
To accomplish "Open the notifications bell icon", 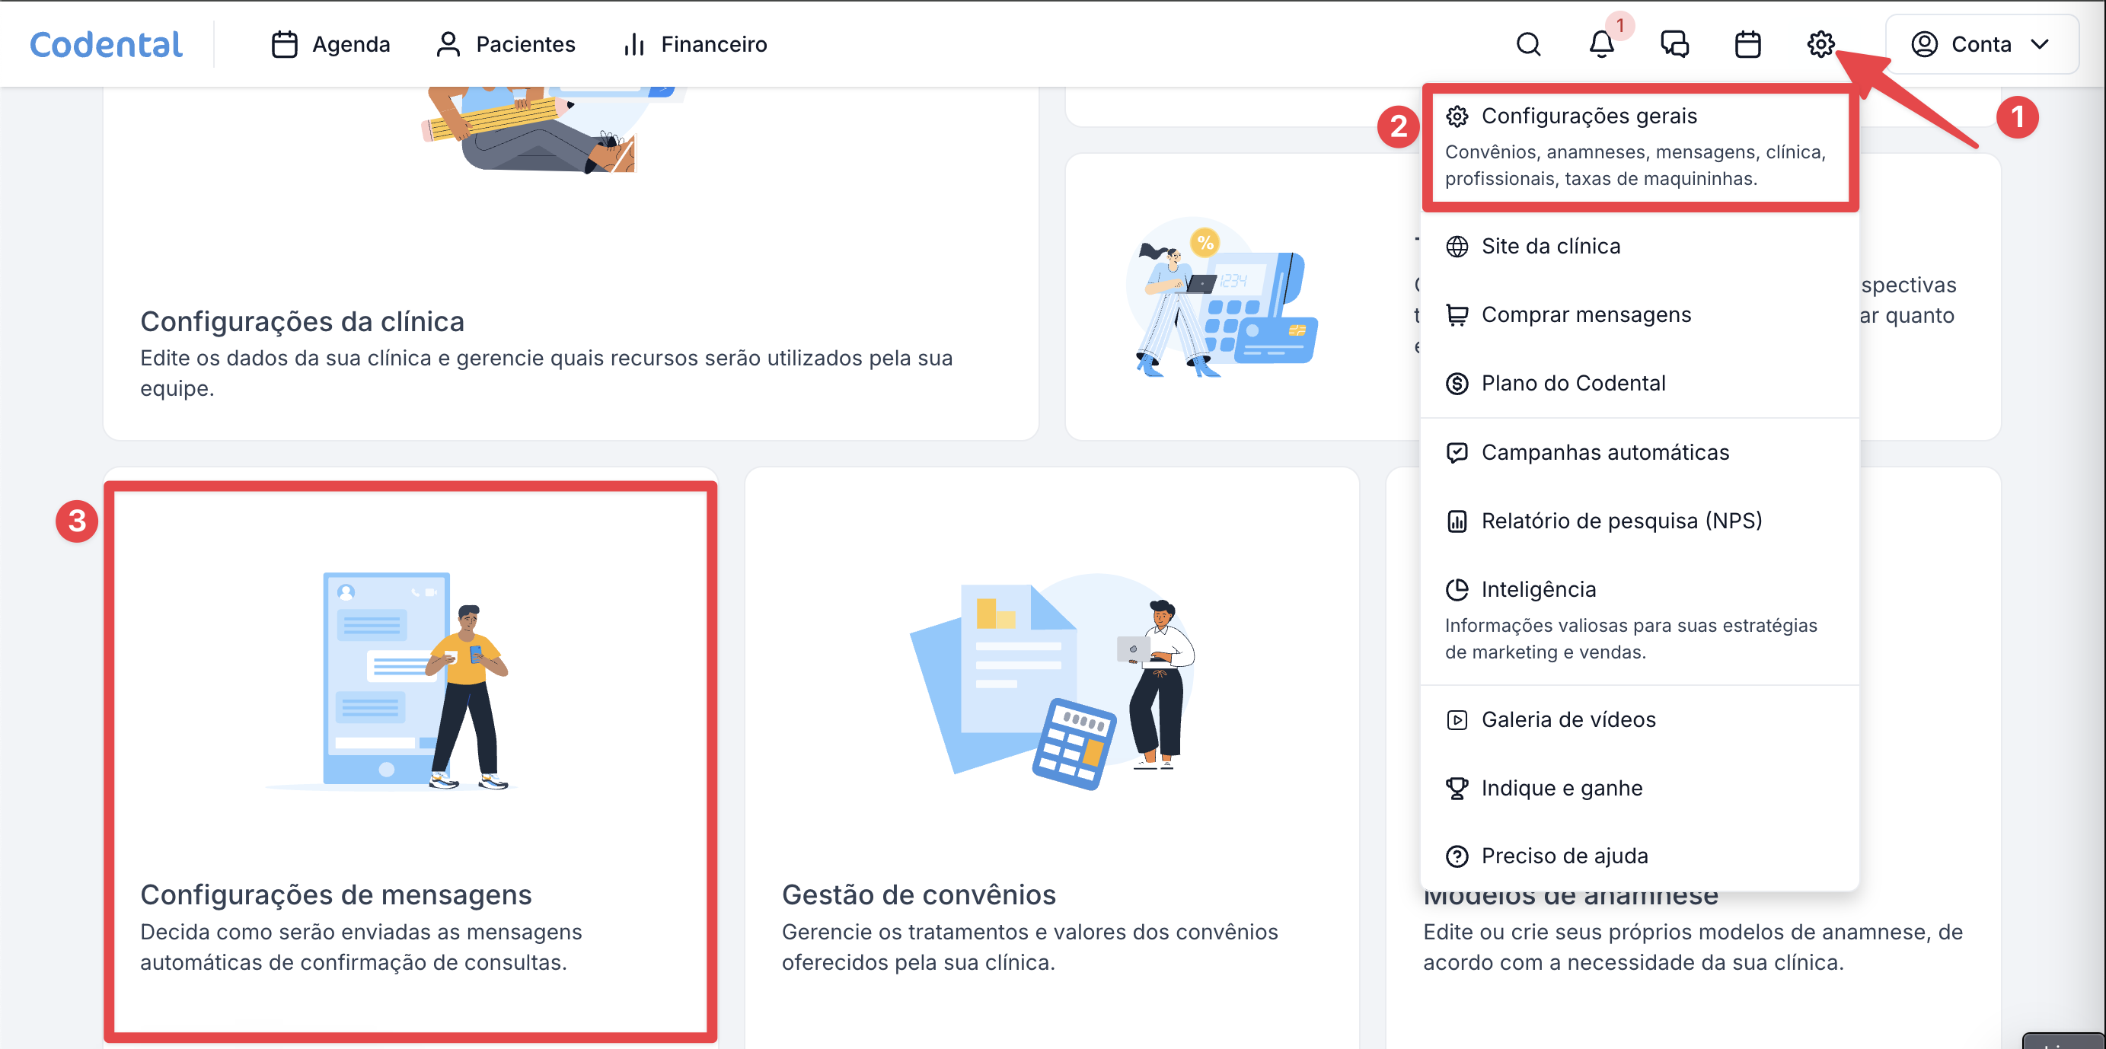I will pyautogui.click(x=1600, y=44).
